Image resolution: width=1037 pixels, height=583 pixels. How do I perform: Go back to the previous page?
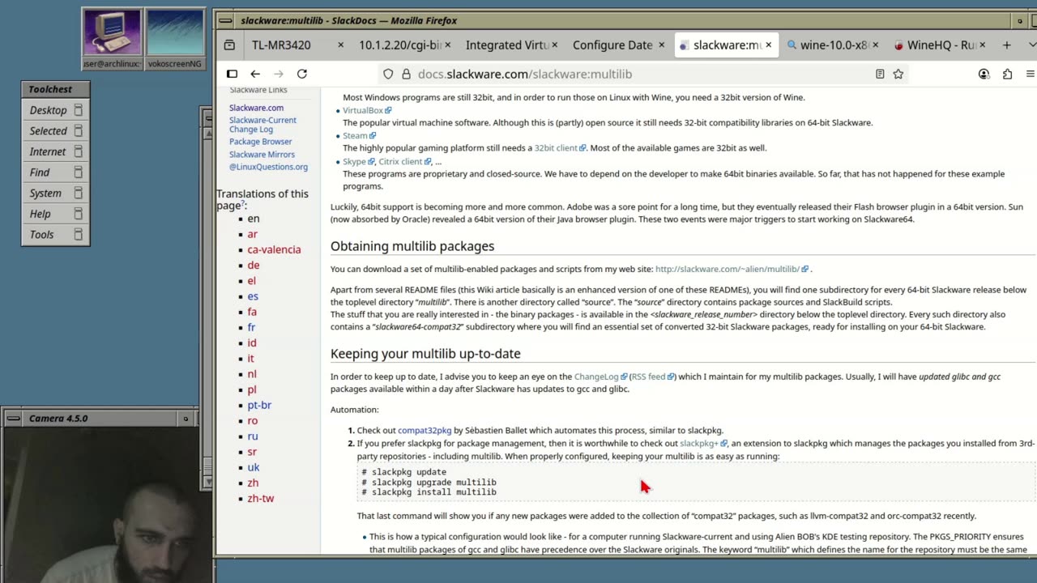[255, 74]
